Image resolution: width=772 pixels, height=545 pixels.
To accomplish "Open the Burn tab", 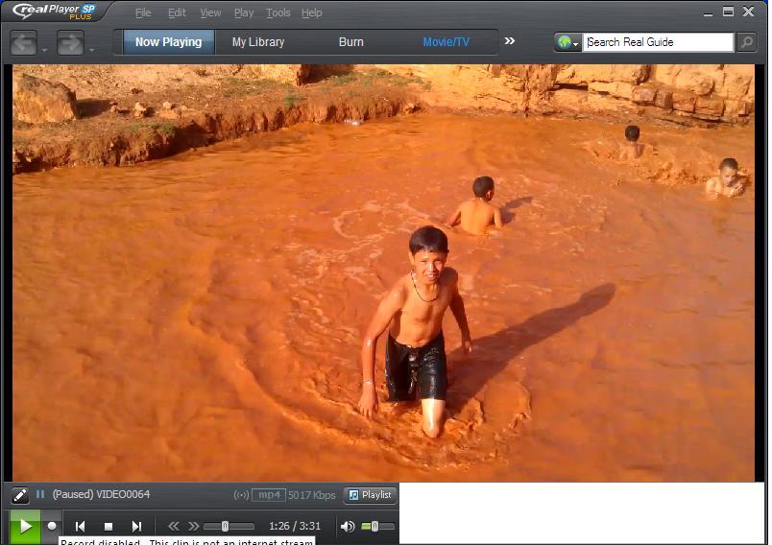I will [351, 42].
